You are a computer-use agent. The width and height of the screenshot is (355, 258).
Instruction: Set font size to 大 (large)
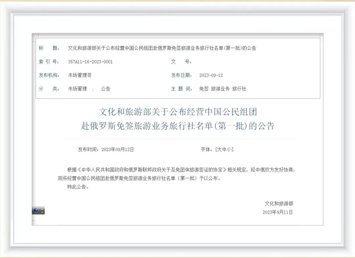coord(219,149)
